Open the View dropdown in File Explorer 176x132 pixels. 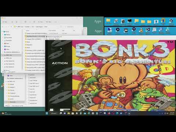click(x=49, y=22)
